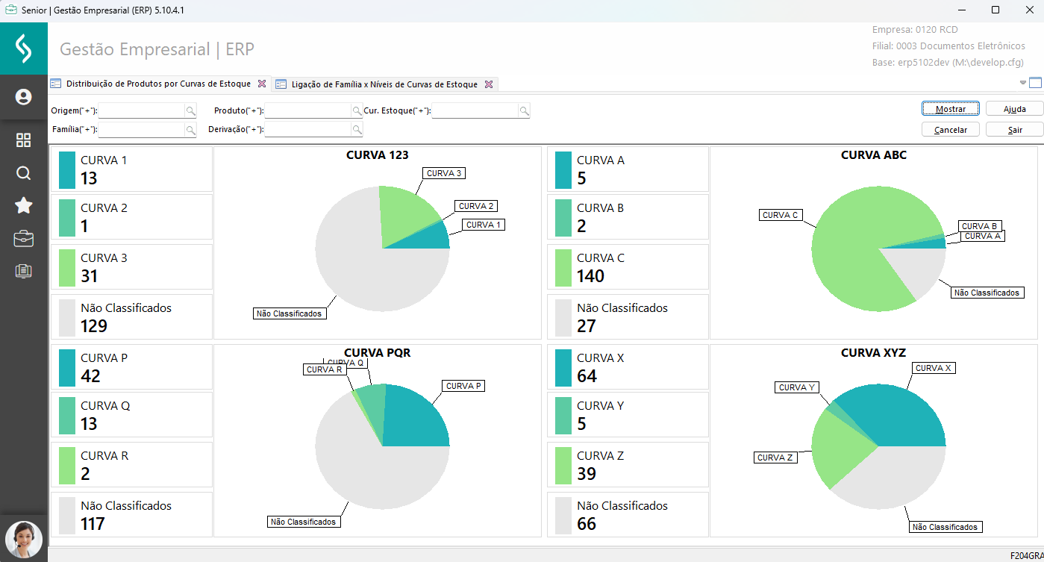Click the Senior logo in the sidebar
The width and height of the screenshot is (1044, 562).
24,49
